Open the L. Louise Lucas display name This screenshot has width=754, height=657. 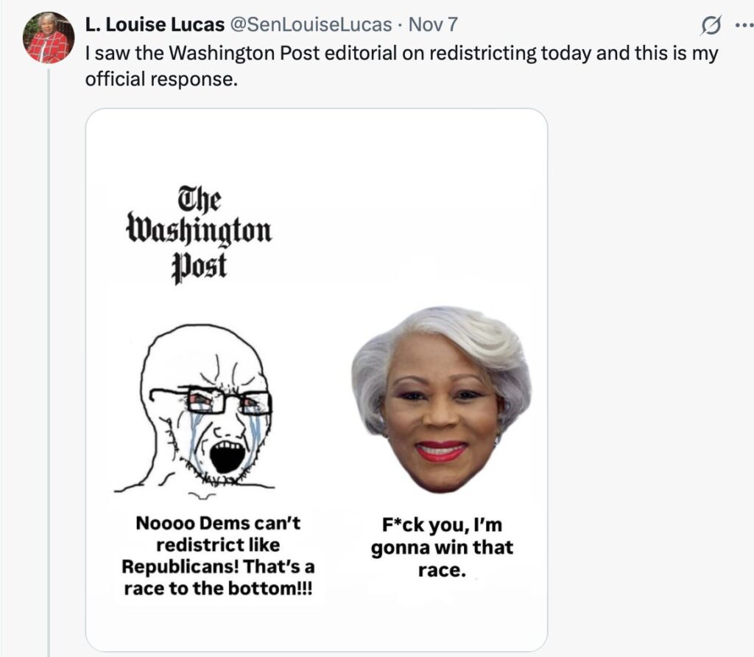155,25
